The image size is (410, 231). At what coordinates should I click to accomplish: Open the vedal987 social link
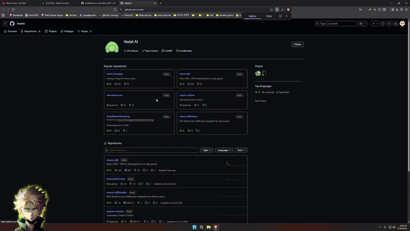tap(168, 51)
